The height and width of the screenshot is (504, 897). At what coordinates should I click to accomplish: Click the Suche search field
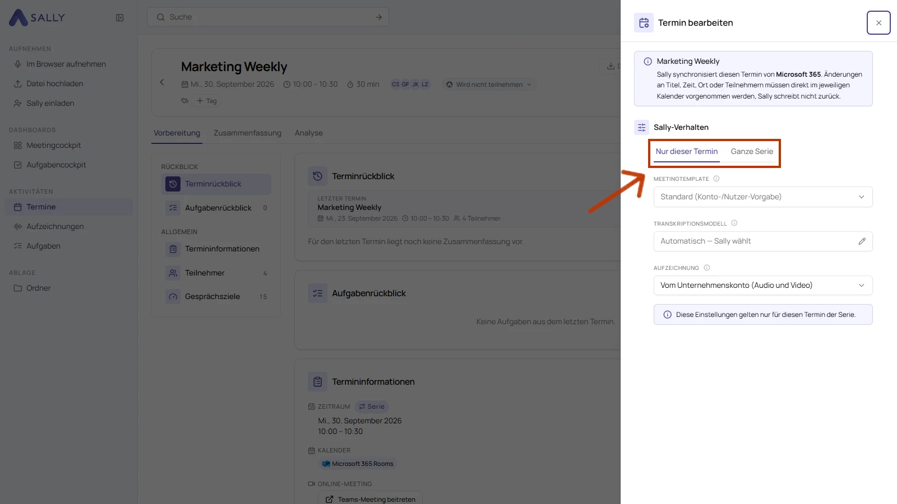pos(268,17)
